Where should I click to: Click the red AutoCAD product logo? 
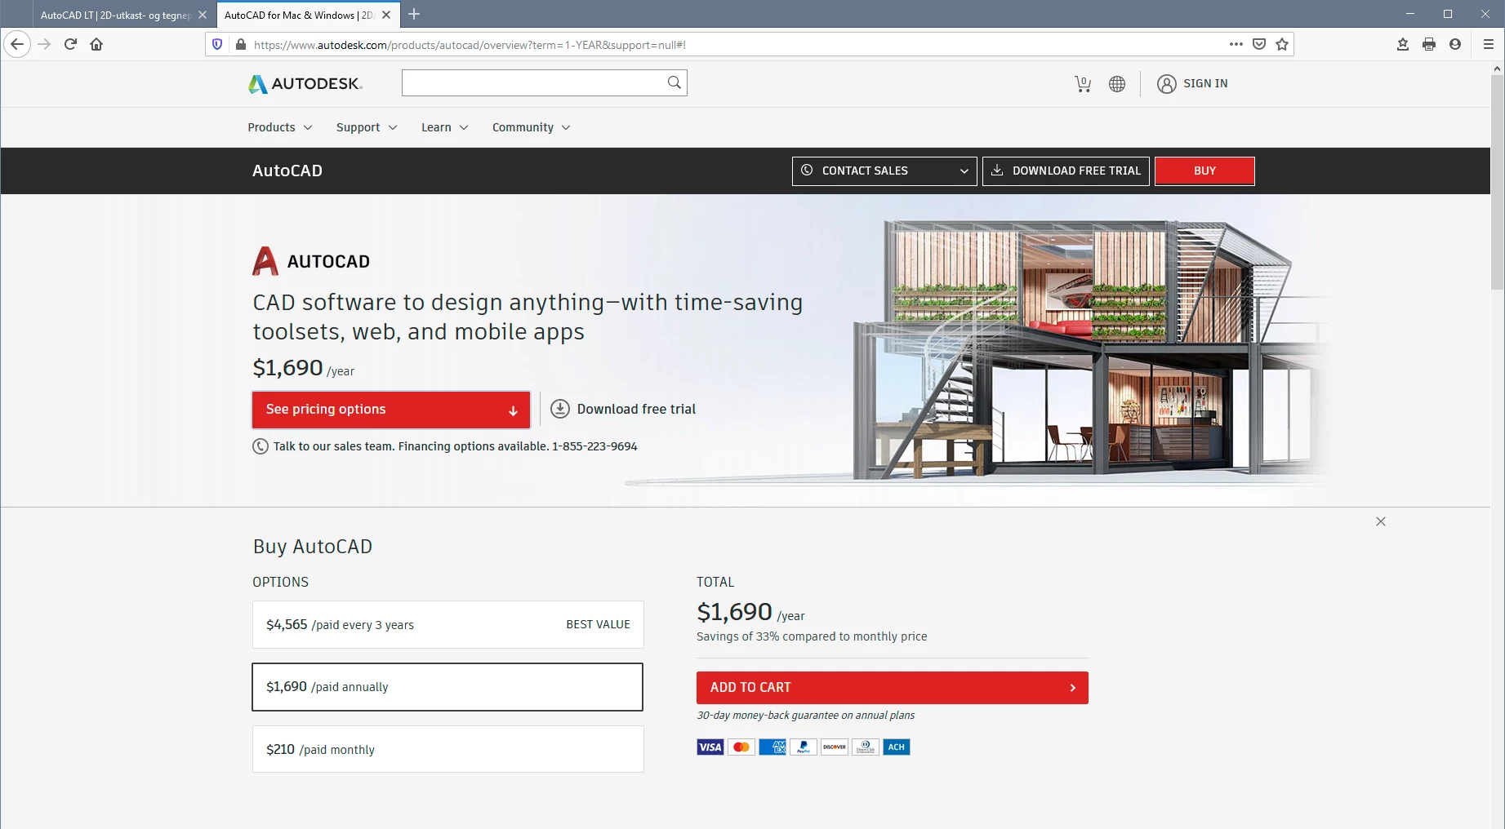265,261
